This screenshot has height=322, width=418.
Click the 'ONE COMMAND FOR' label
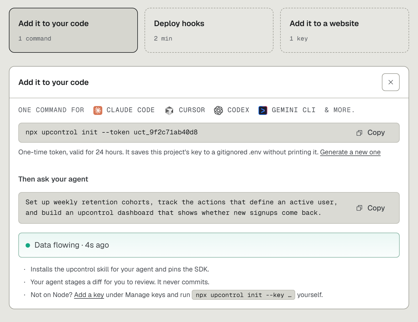(51, 110)
